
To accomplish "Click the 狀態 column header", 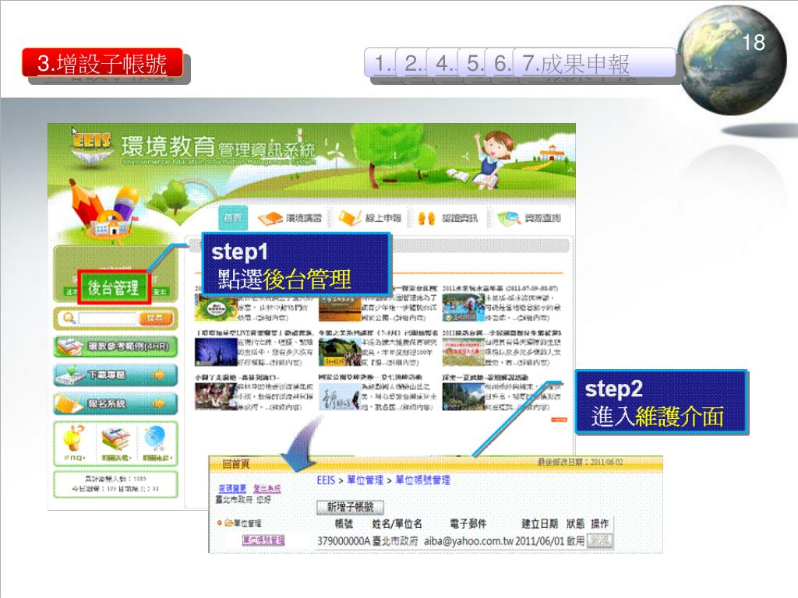I will (x=575, y=523).
